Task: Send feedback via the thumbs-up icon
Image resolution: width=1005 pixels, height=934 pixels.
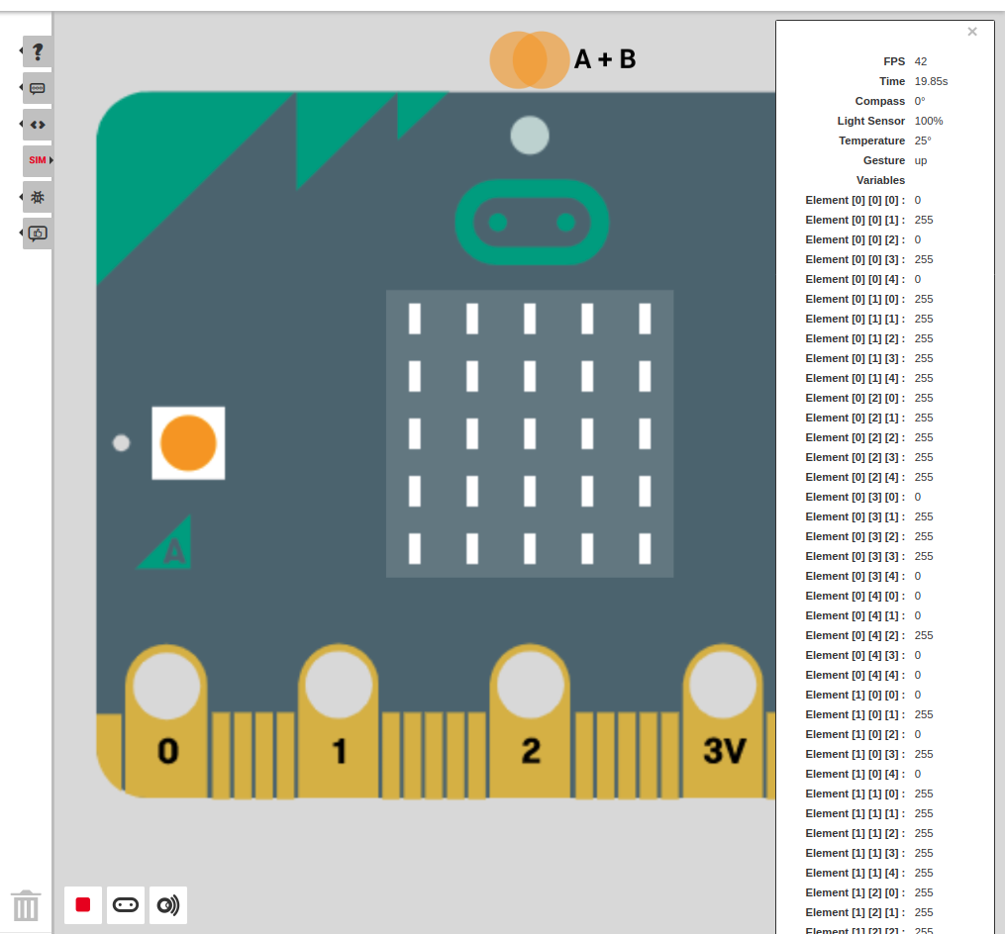Action: click(x=38, y=233)
